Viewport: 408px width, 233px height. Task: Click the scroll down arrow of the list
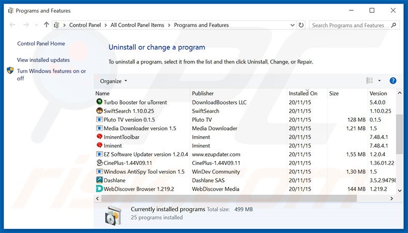click(x=399, y=191)
